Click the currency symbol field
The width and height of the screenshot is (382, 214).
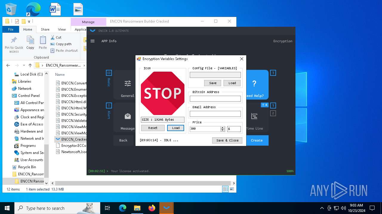coord(234,129)
